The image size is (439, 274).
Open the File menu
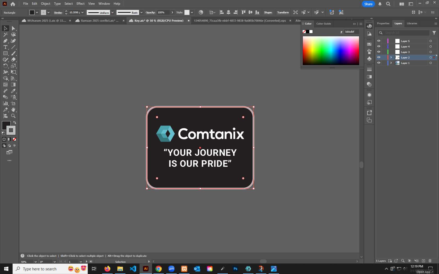click(x=26, y=4)
